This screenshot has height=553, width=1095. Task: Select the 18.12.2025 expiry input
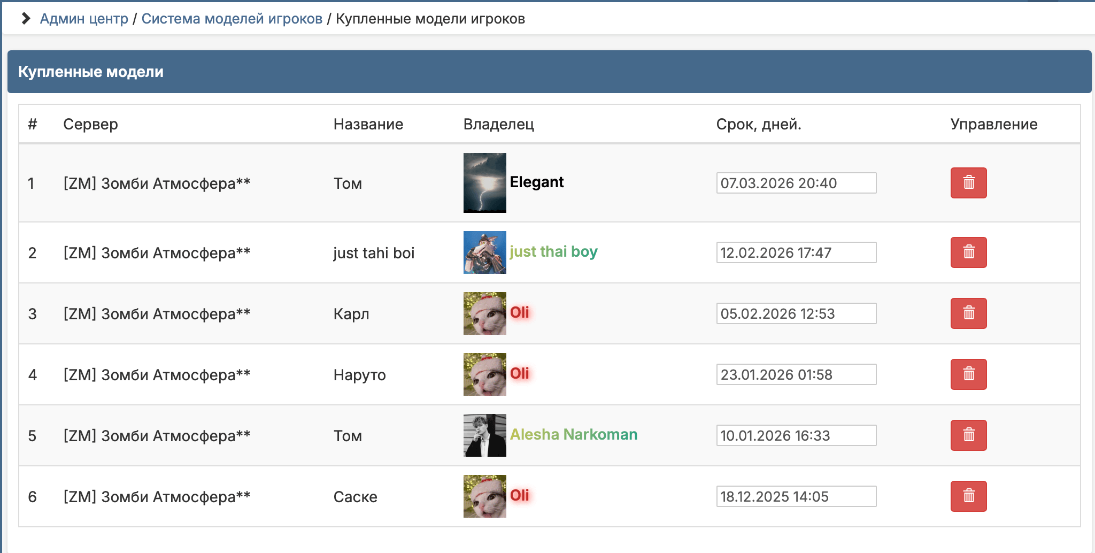point(796,496)
